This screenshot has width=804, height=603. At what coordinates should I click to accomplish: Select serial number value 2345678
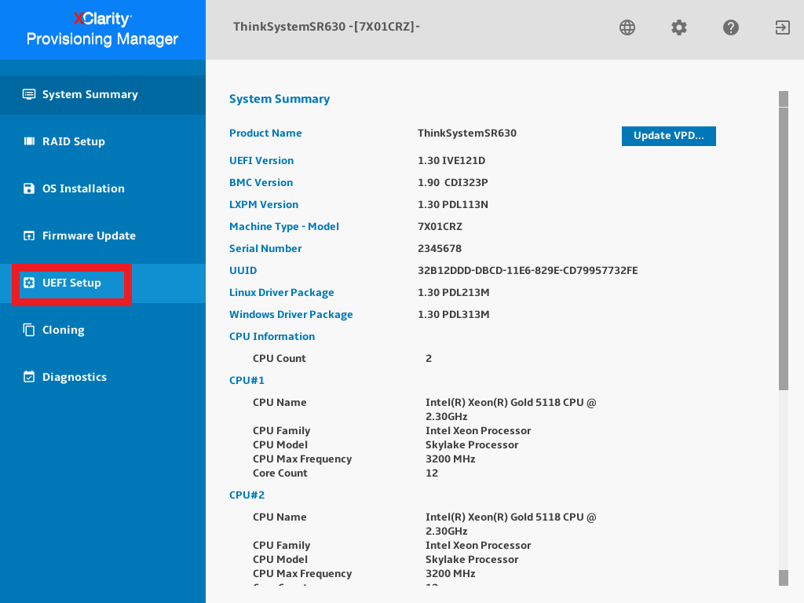click(x=440, y=249)
